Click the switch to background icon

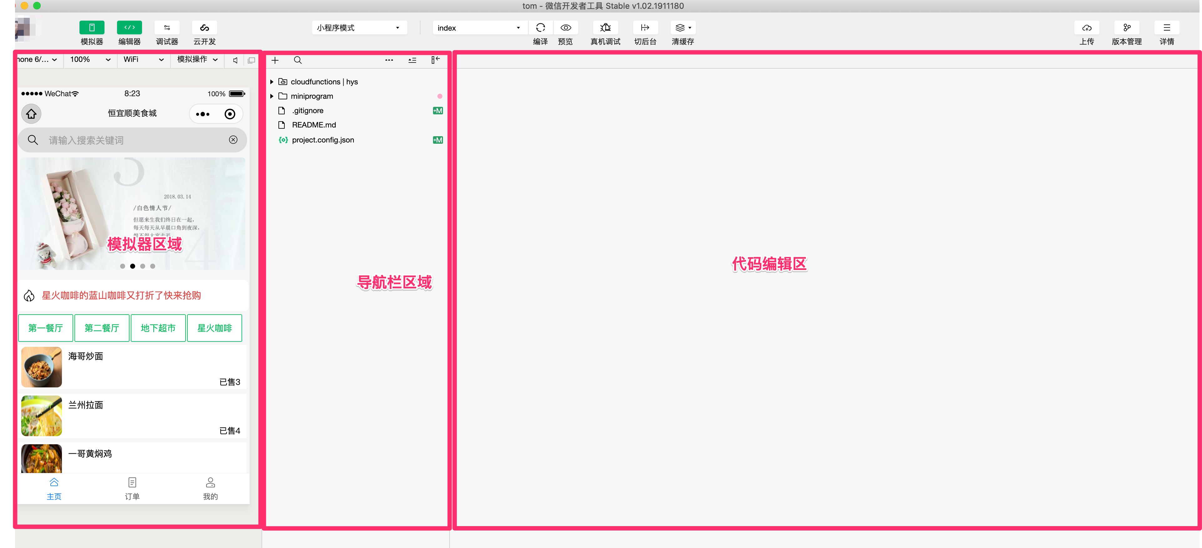coord(645,27)
